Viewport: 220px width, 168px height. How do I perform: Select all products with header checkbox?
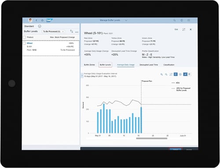(x=25, y=37)
